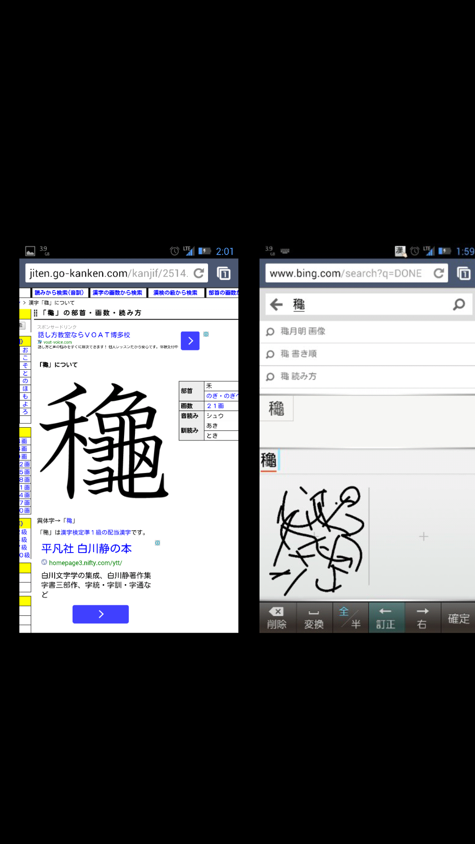Image resolution: width=475 pixels, height=844 pixels.
Task: Tap the 漢 handwriting IME status icon
Action: 400,251
